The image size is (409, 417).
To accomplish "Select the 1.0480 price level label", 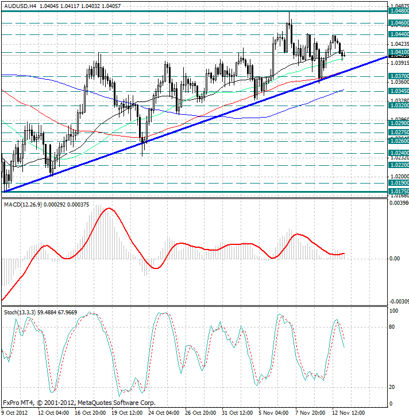I will click(x=399, y=11).
